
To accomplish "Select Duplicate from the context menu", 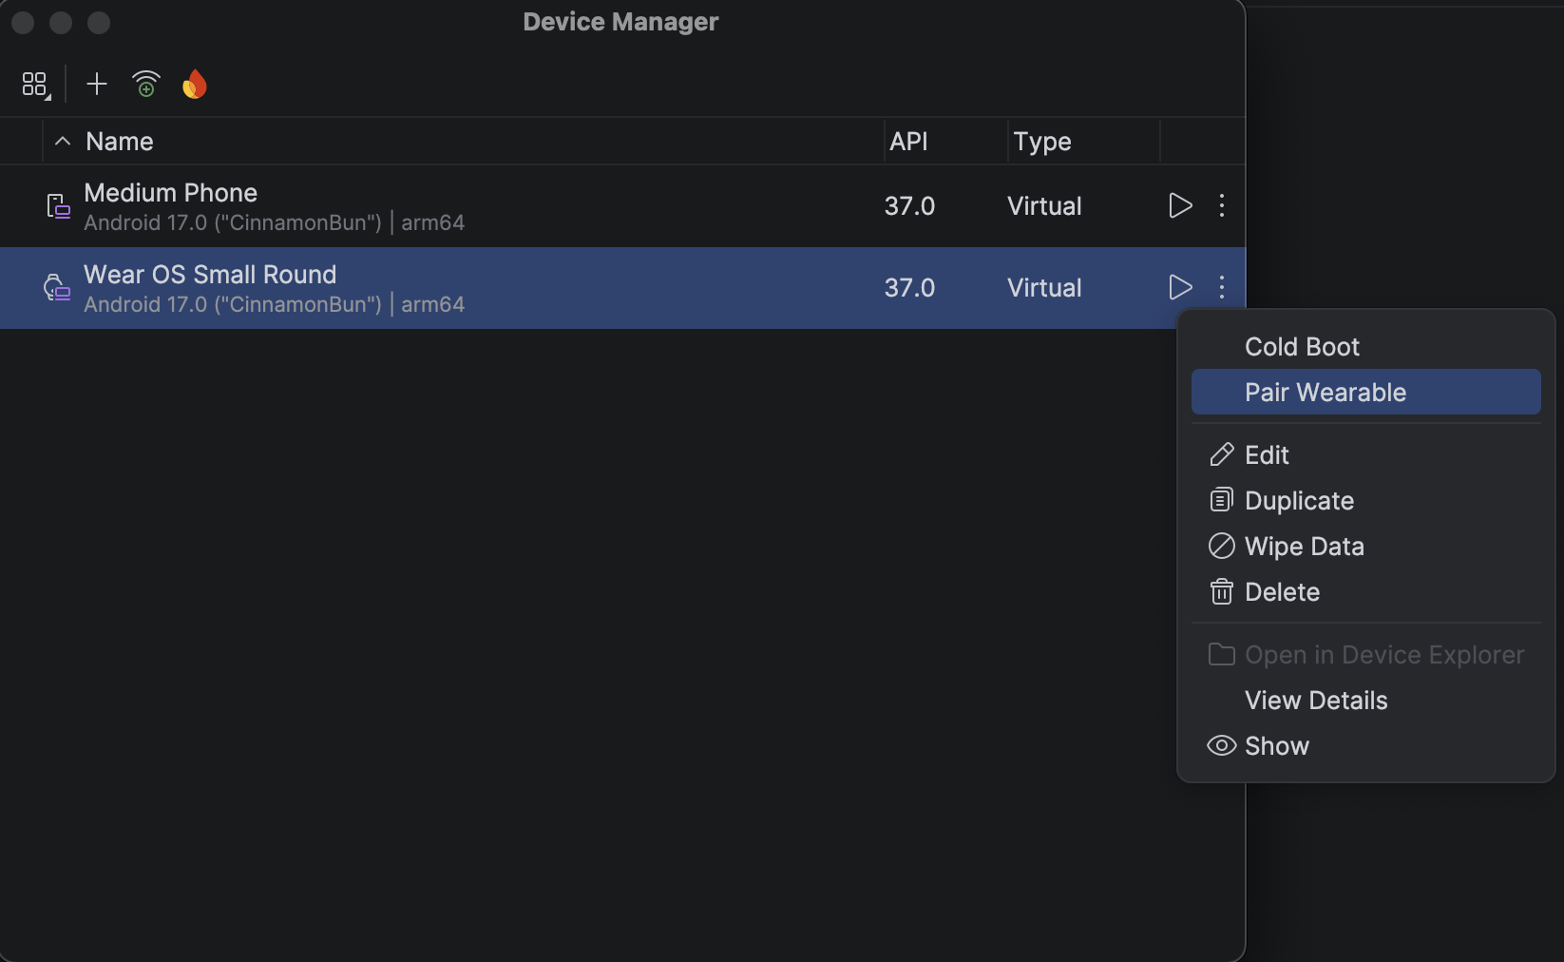I will click(1366, 501).
